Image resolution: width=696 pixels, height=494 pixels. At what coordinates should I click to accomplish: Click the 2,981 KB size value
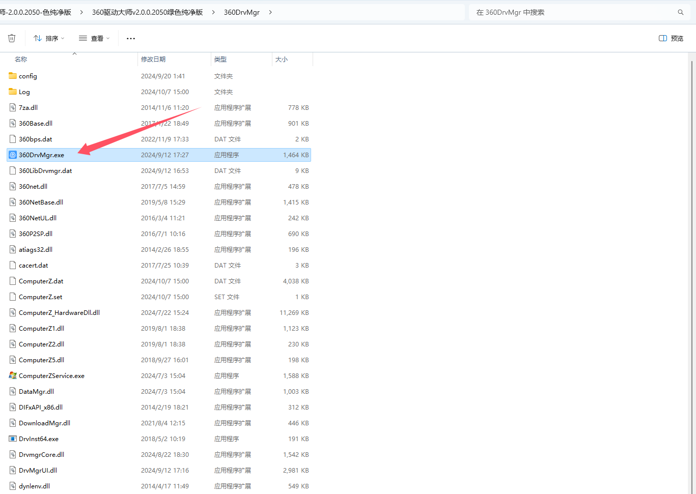click(296, 470)
